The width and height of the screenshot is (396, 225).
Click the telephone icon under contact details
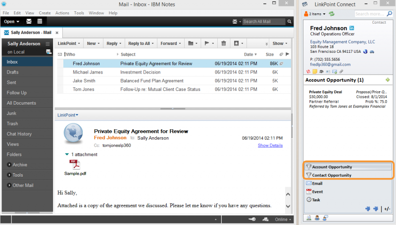tap(321, 72)
